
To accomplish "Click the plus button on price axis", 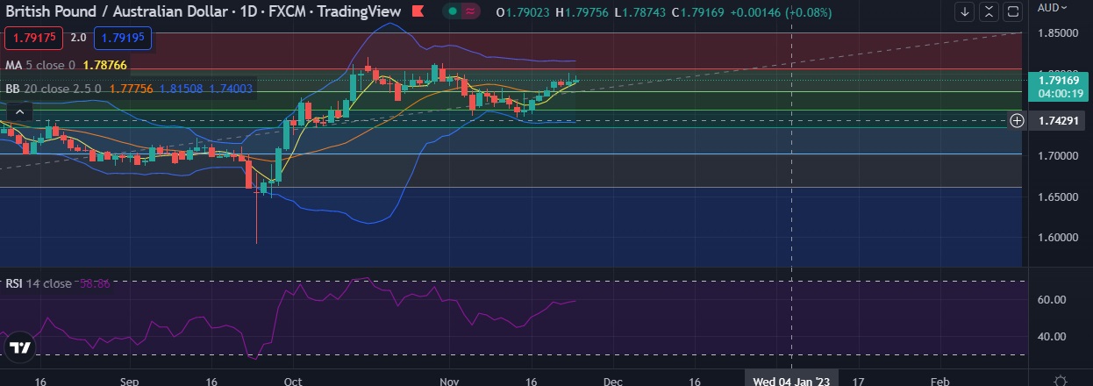I will click(1016, 120).
